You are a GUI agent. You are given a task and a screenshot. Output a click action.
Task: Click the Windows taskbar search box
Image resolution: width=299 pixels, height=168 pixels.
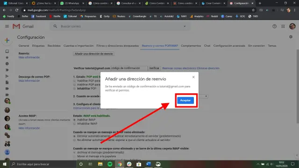(43, 164)
